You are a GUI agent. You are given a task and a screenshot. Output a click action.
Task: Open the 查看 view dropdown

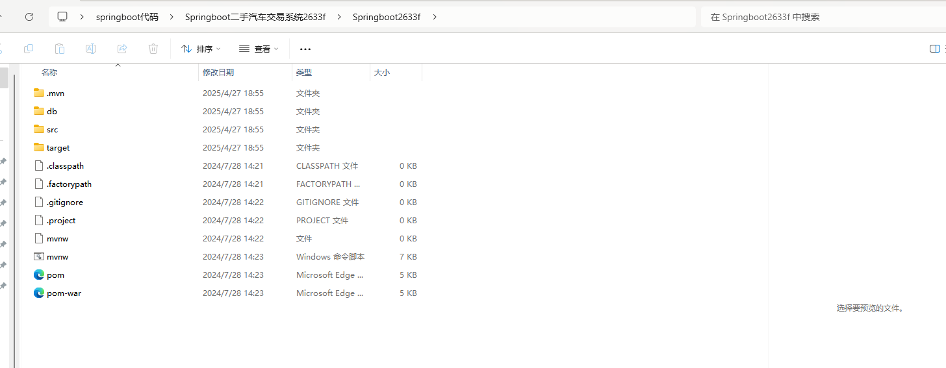259,49
